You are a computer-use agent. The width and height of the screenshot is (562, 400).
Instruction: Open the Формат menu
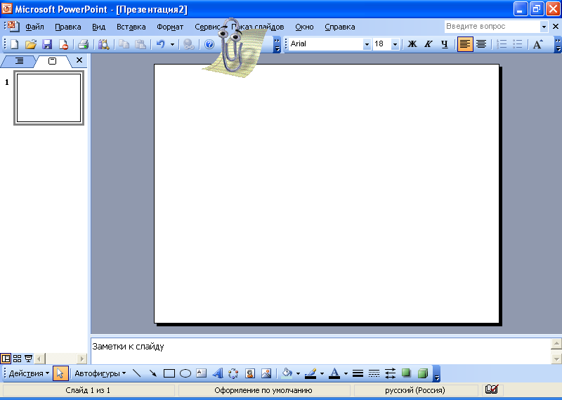click(170, 27)
